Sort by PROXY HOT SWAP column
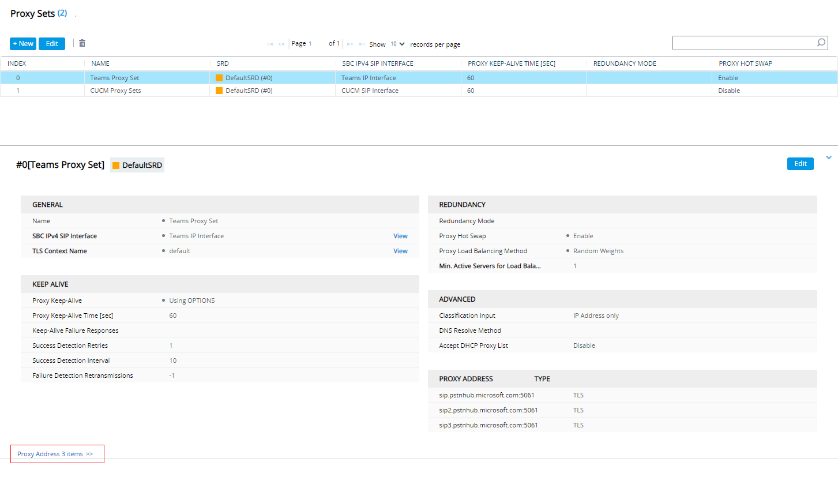The image size is (838, 477). click(745, 63)
